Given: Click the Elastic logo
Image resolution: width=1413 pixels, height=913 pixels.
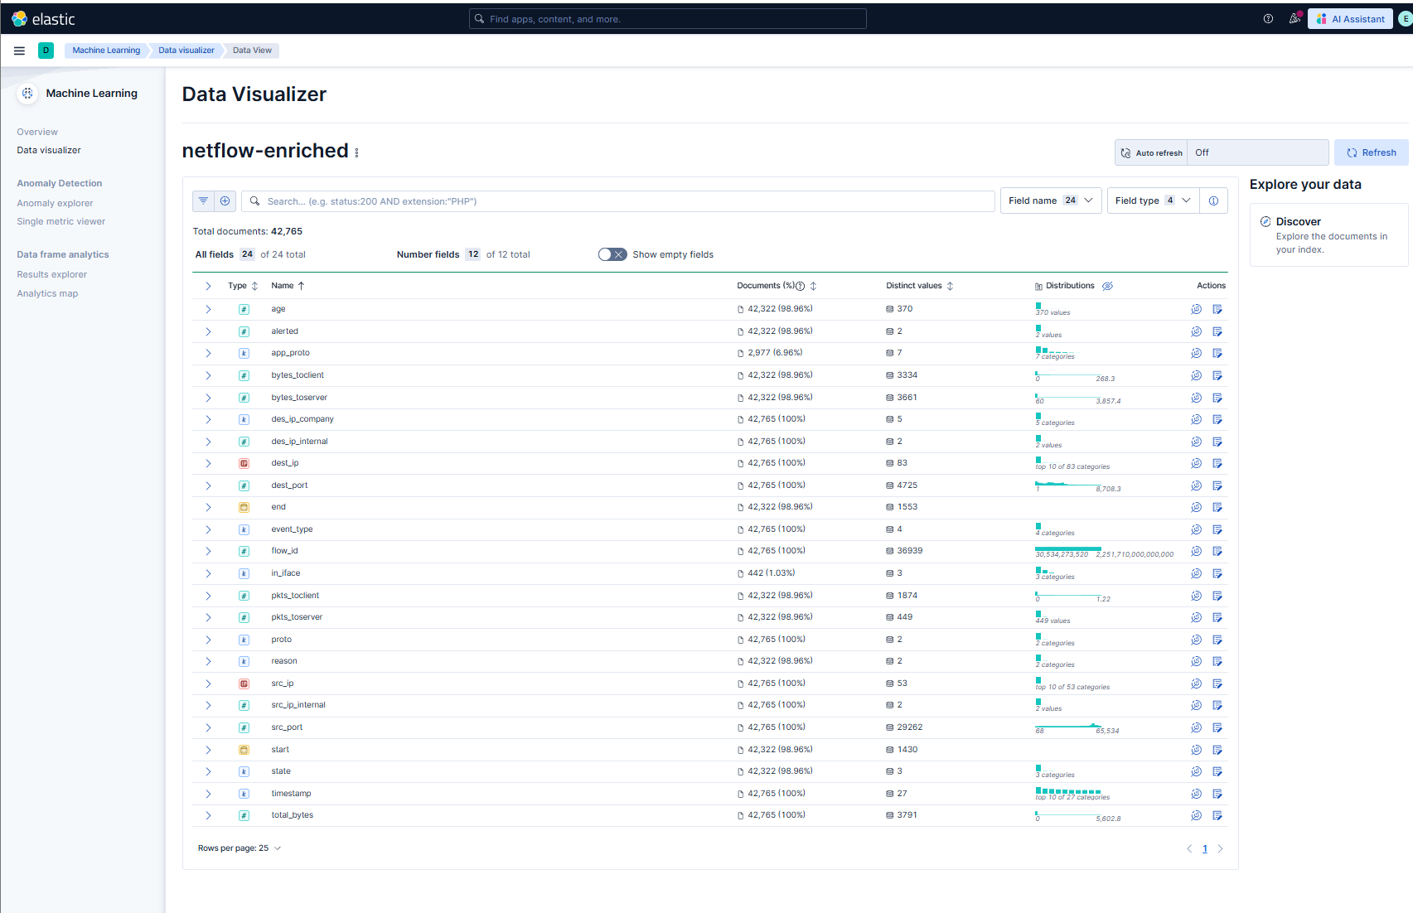Looking at the screenshot, I should (x=43, y=18).
